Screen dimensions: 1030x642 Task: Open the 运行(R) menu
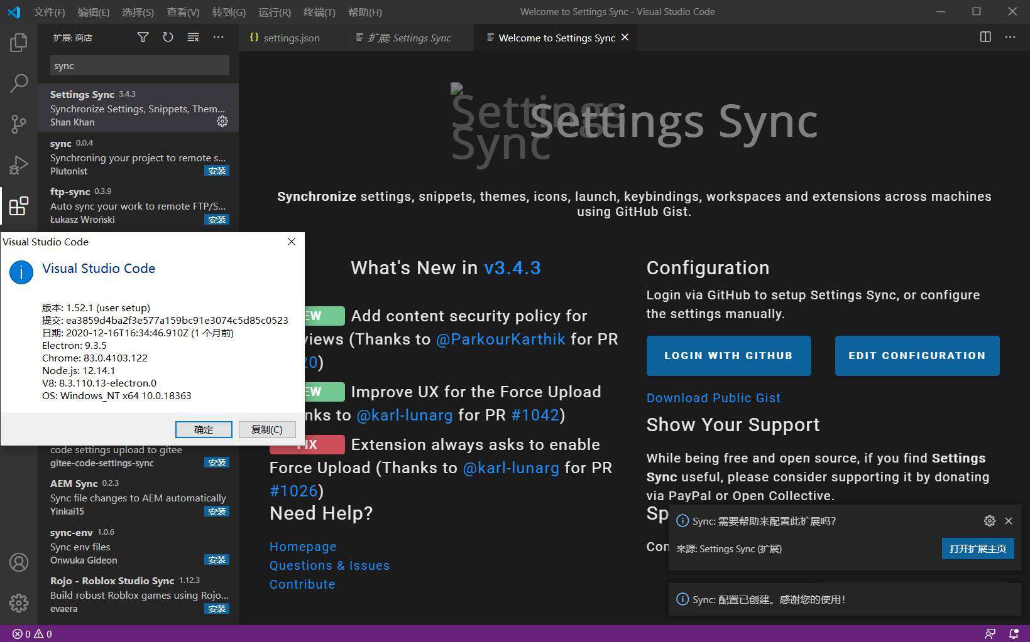coord(274,12)
